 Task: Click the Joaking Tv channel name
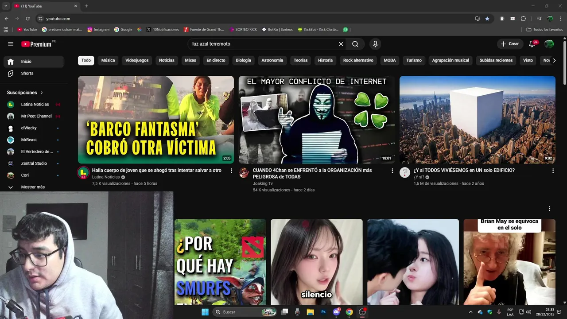263,183
